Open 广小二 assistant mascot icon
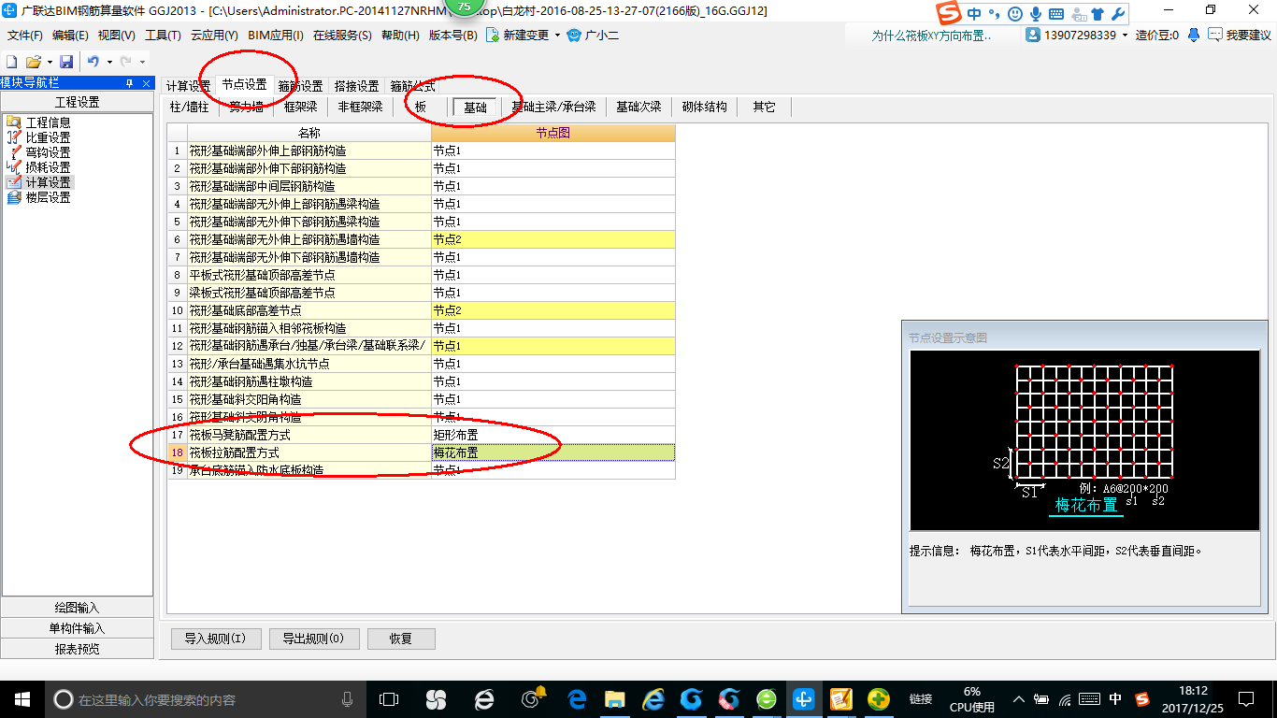 (x=574, y=36)
